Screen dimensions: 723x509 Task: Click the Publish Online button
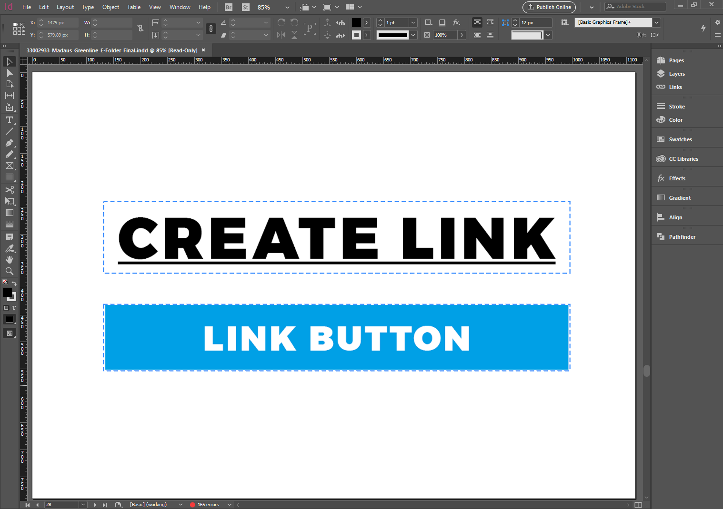[x=549, y=7]
